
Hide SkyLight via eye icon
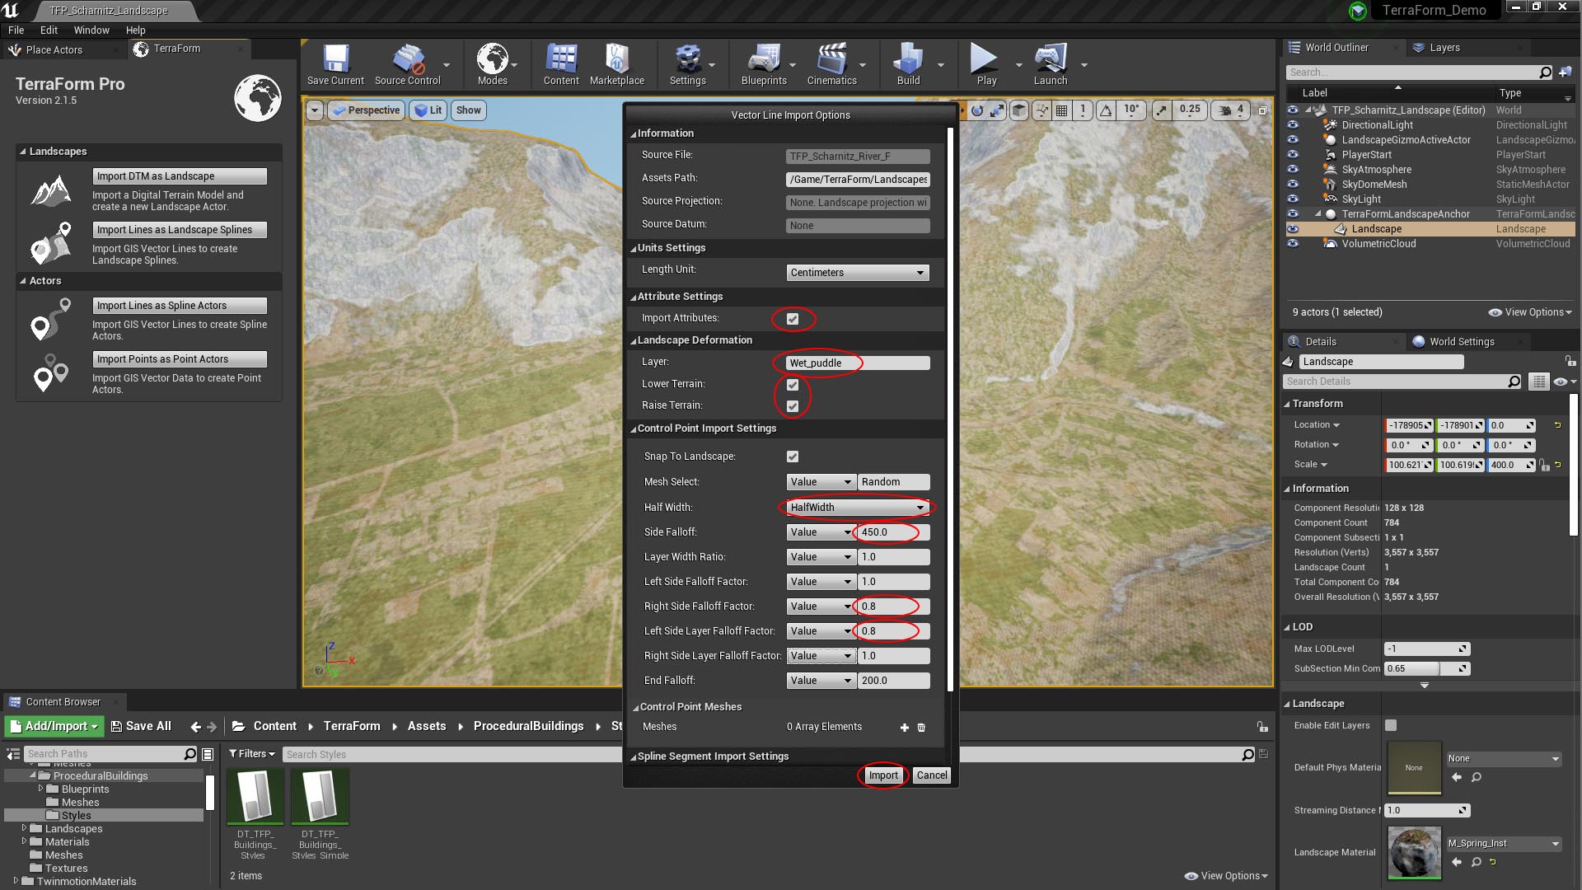[x=1293, y=199]
